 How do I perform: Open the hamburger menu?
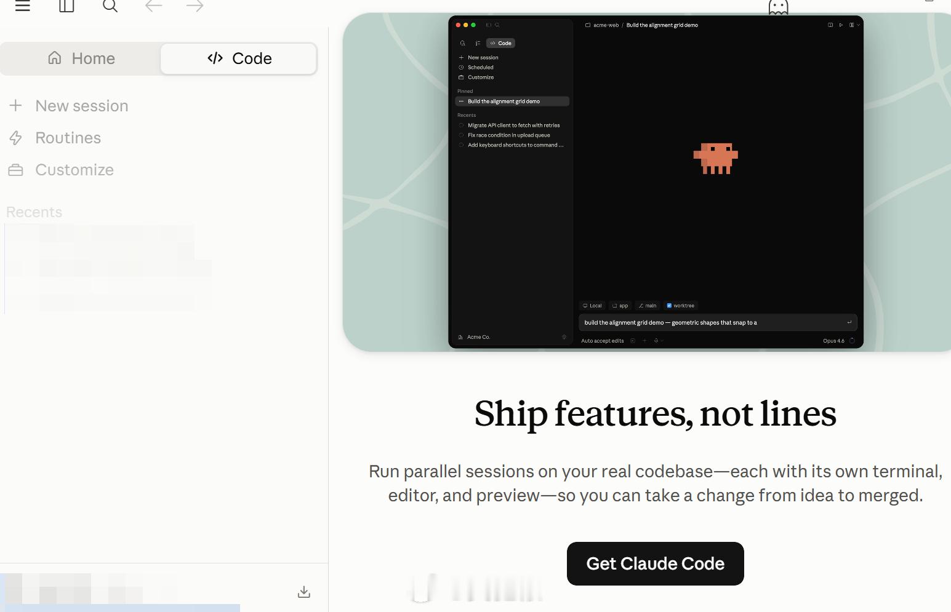point(23,6)
